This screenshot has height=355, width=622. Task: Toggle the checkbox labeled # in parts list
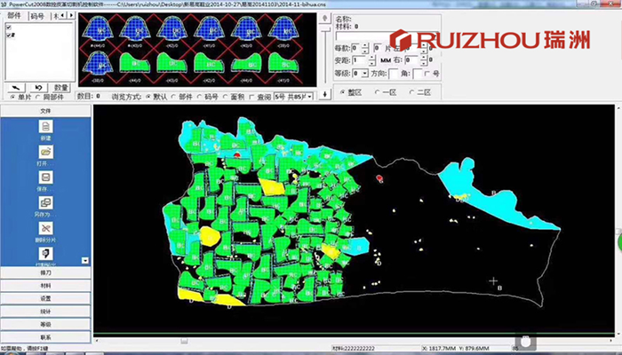pos(9,35)
